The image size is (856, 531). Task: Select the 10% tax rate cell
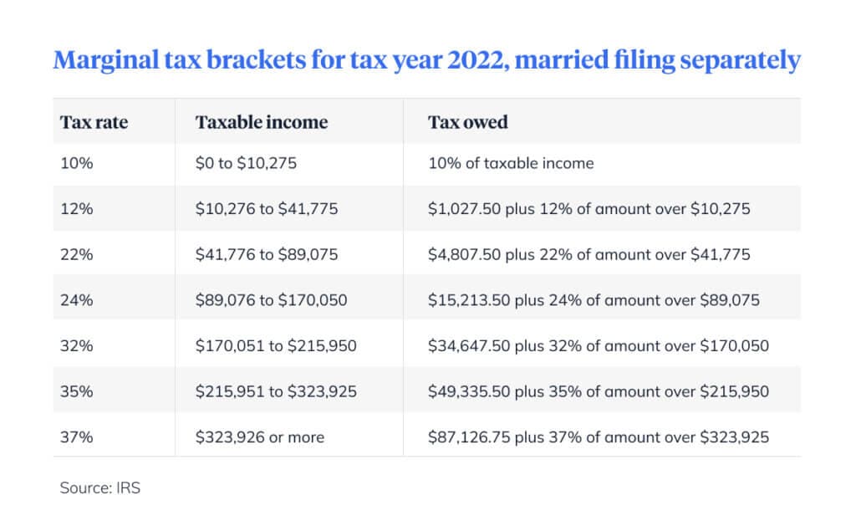(76, 164)
